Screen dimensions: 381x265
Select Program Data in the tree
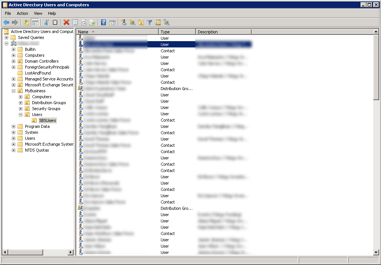pos(37,126)
